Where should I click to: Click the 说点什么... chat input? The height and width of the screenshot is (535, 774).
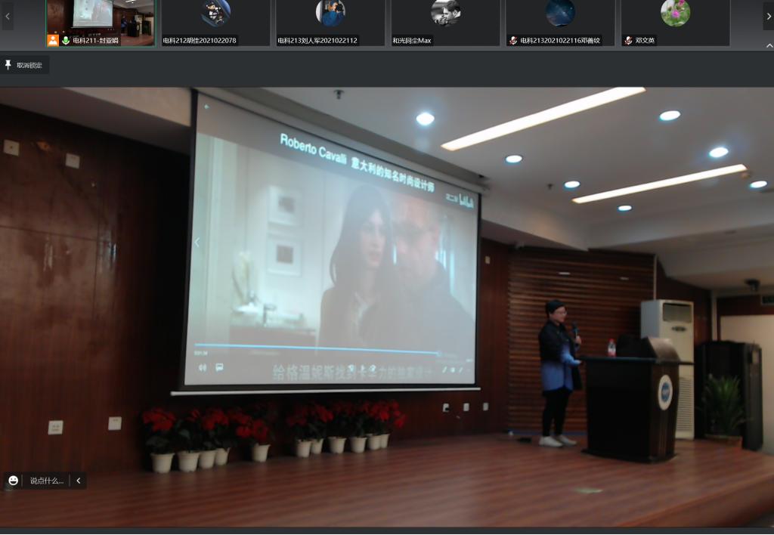(x=47, y=481)
